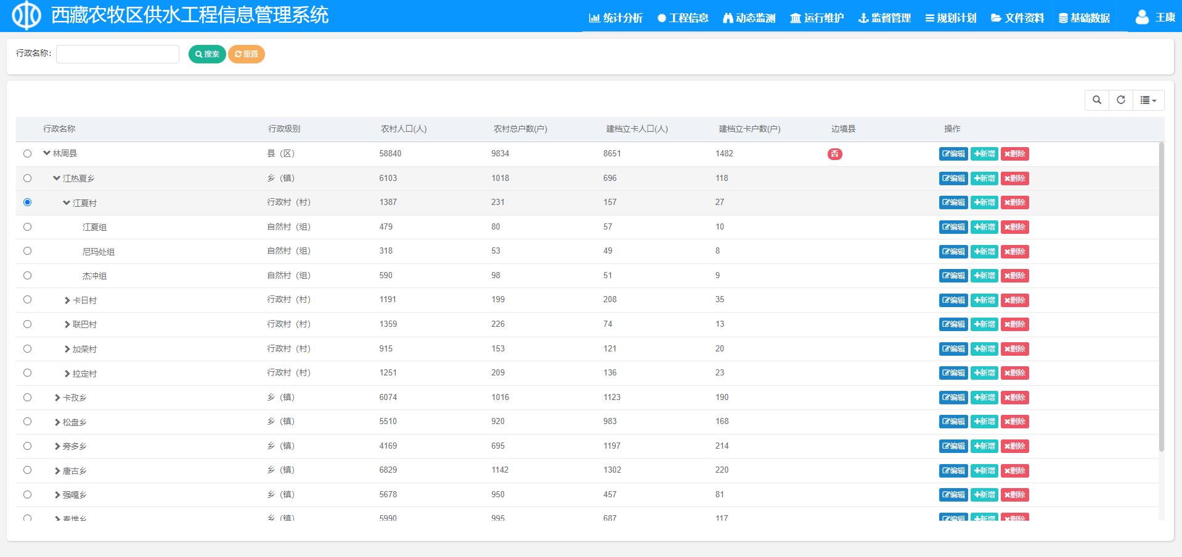The image size is (1182, 557).
Task: Select the 江热夏乡 radio button
Action: (27, 178)
